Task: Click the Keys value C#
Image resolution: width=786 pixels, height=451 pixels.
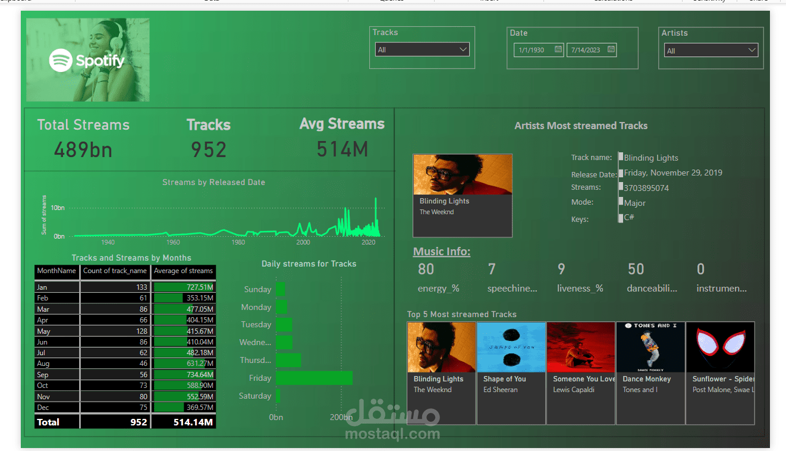Action: click(629, 217)
